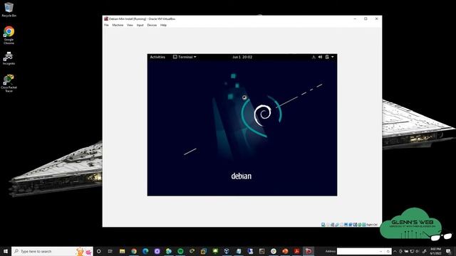This screenshot has height=256, width=456.
Task: Click the GNOME network status icon
Action: tap(313, 57)
